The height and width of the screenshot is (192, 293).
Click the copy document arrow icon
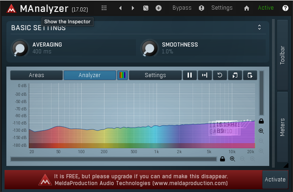[235, 75]
